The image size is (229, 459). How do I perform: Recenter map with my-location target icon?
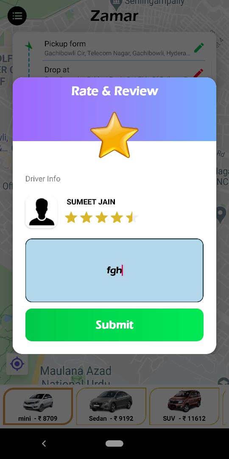click(17, 364)
